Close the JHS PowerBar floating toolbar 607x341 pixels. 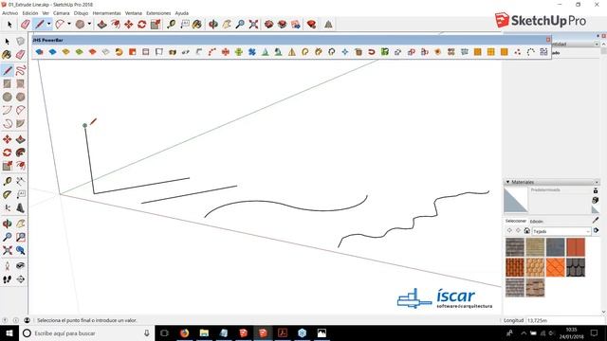(x=548, y=40)
